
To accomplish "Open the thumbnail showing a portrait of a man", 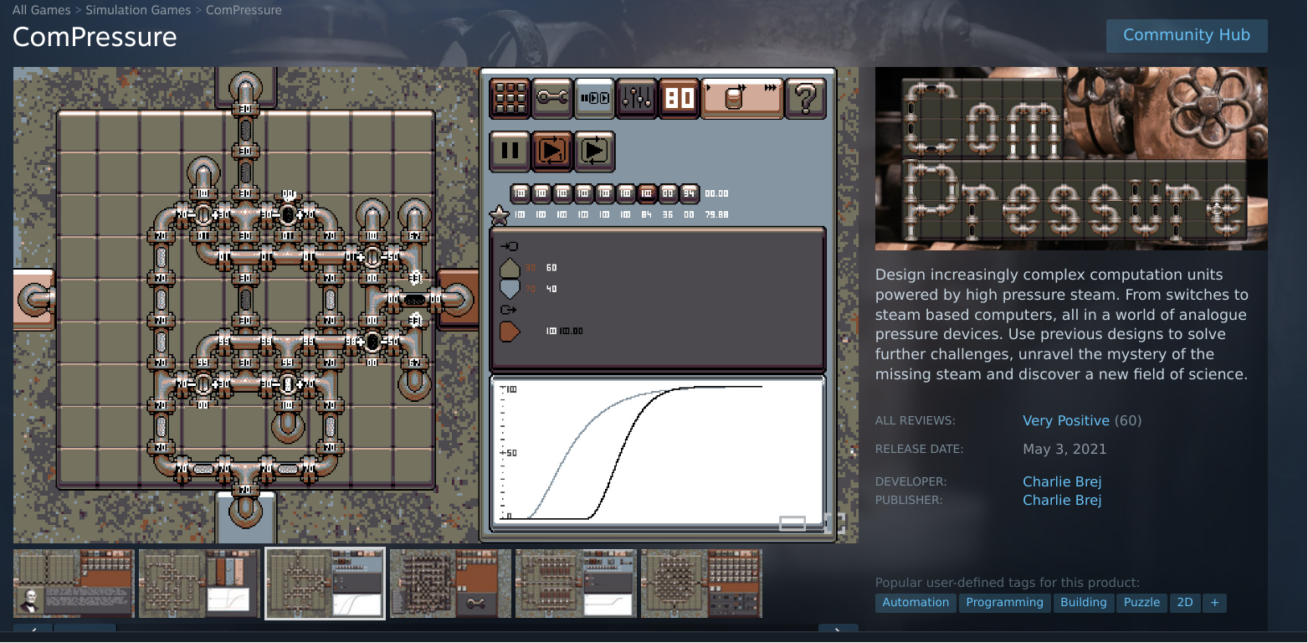I will pyautogui.click(x=74, y=584).
